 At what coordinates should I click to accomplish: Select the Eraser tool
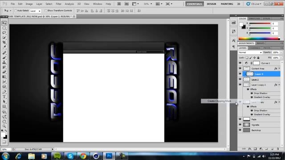coord(4,72)
